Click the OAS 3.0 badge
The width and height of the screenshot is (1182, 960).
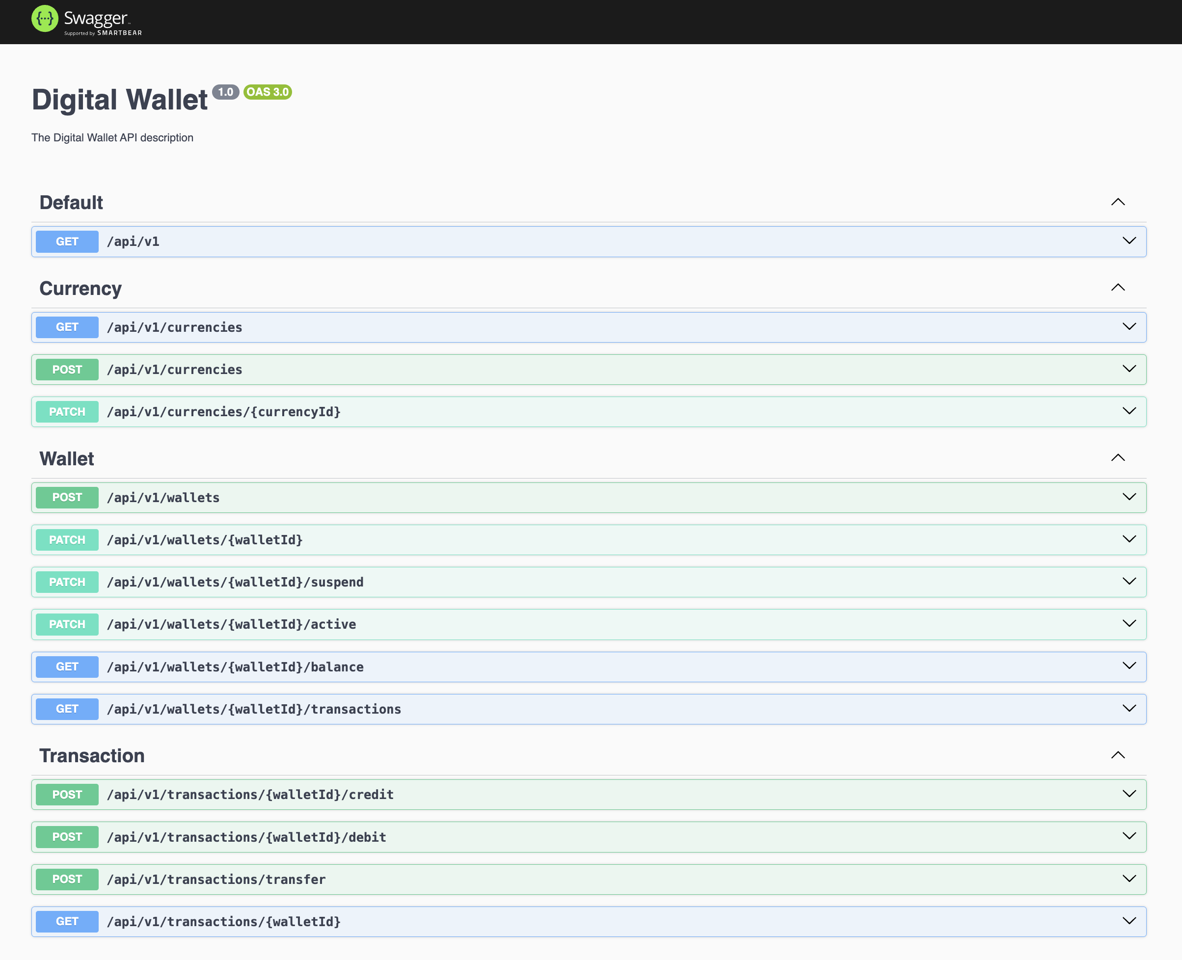pyautogui.click(x=268, y=92)
